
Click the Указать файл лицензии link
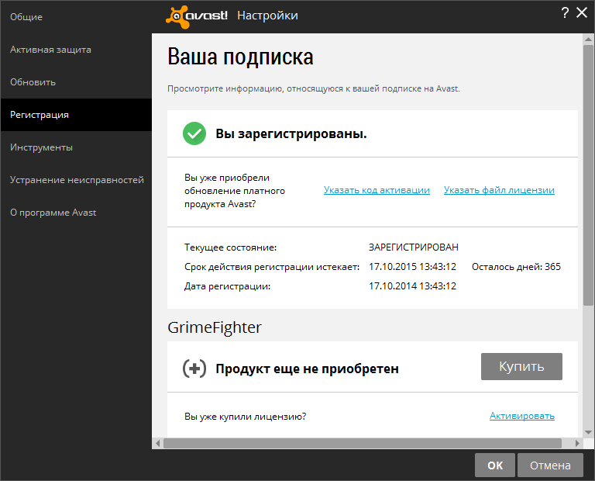click(x=499, y=190)
